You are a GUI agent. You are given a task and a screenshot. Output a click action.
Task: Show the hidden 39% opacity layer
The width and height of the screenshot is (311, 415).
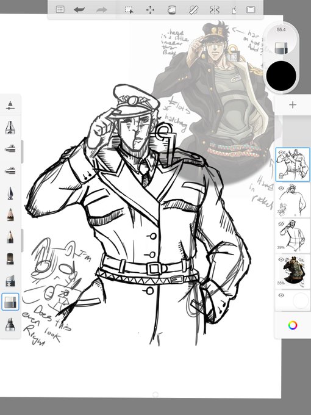pos(281,224)
